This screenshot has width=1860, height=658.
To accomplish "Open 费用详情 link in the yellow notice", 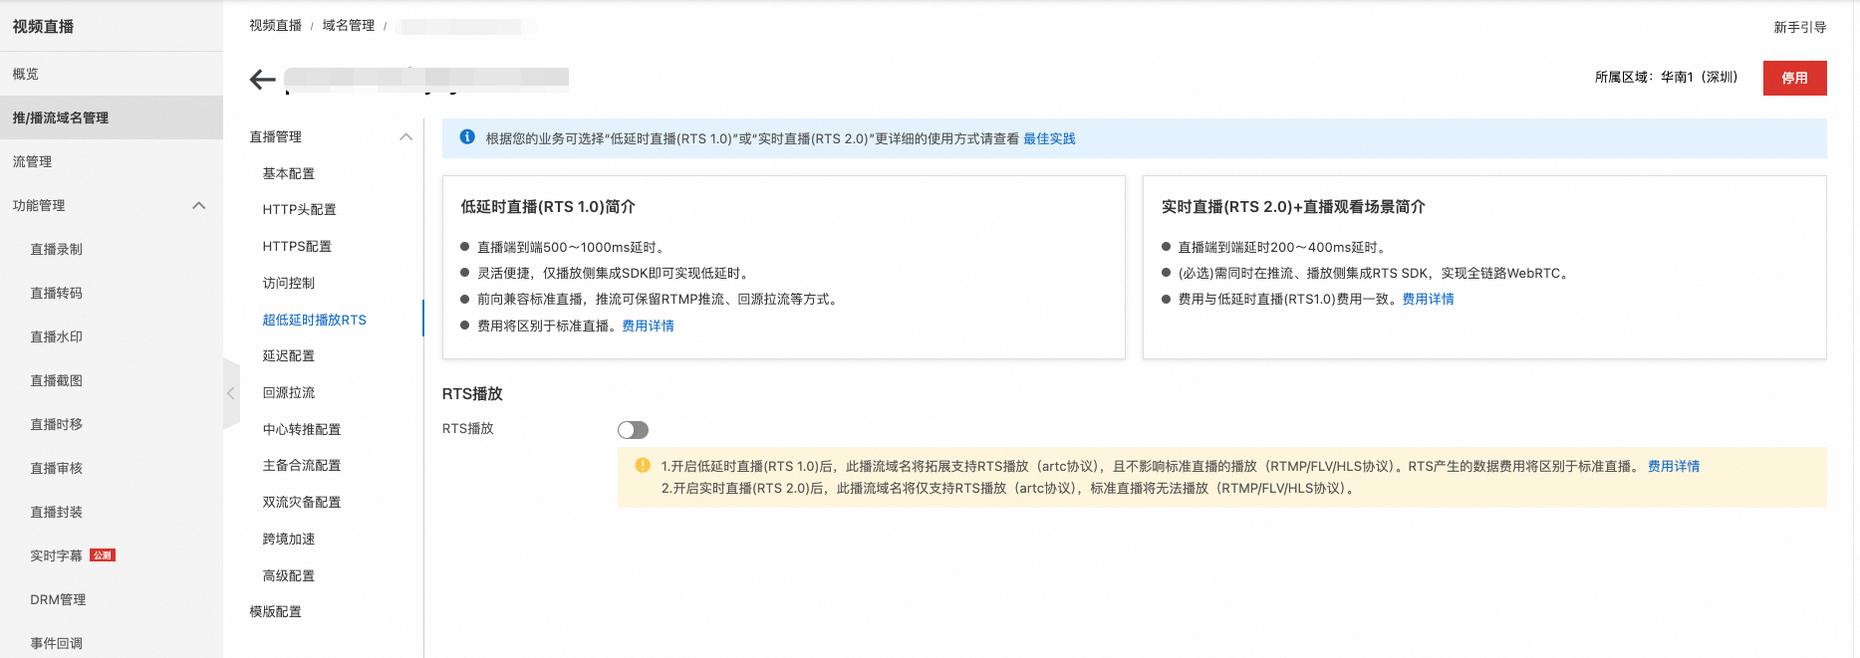I will coord(1674,466).
